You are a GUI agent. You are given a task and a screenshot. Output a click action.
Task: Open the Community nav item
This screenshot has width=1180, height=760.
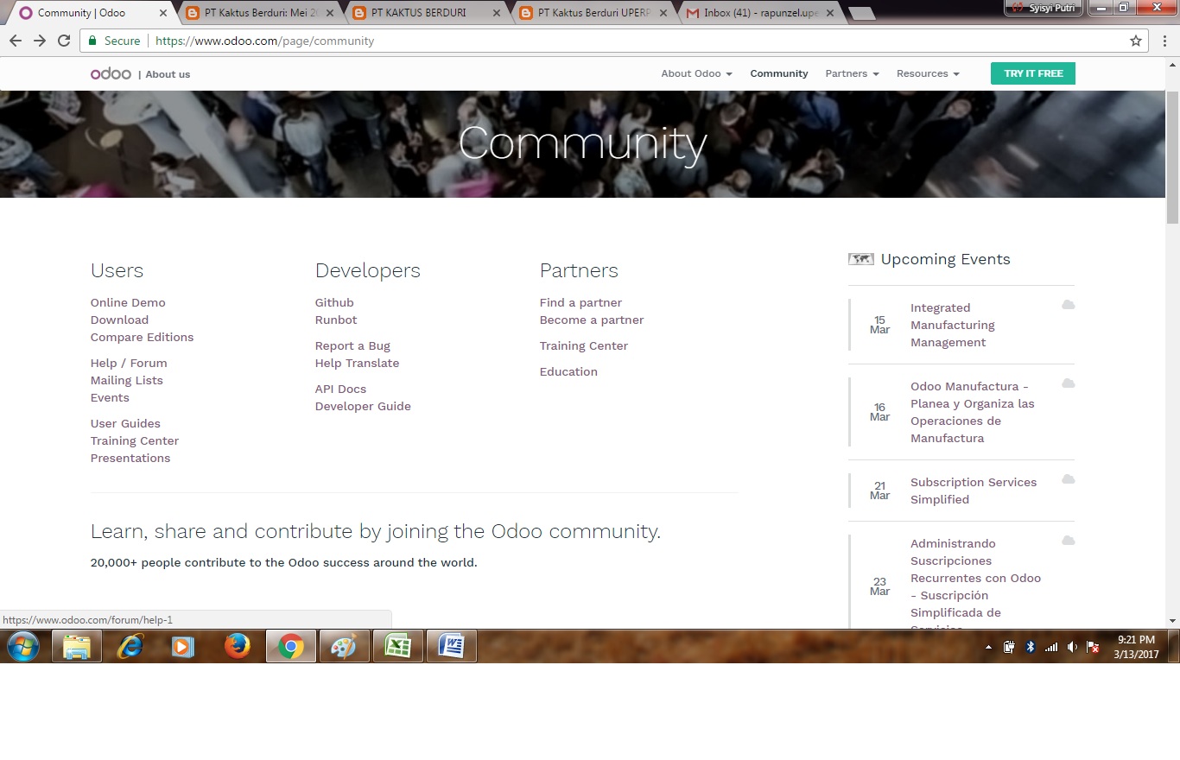779,73
